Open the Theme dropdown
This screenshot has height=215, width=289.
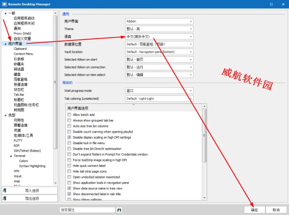click(159, 29)
